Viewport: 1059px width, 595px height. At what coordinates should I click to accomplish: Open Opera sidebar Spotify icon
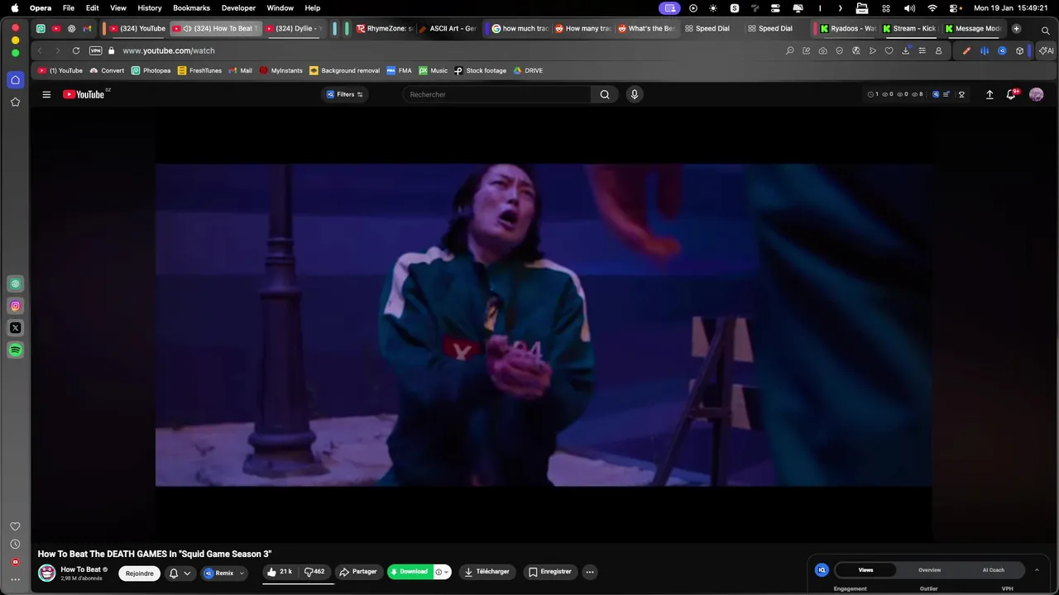tap(15, 350)
